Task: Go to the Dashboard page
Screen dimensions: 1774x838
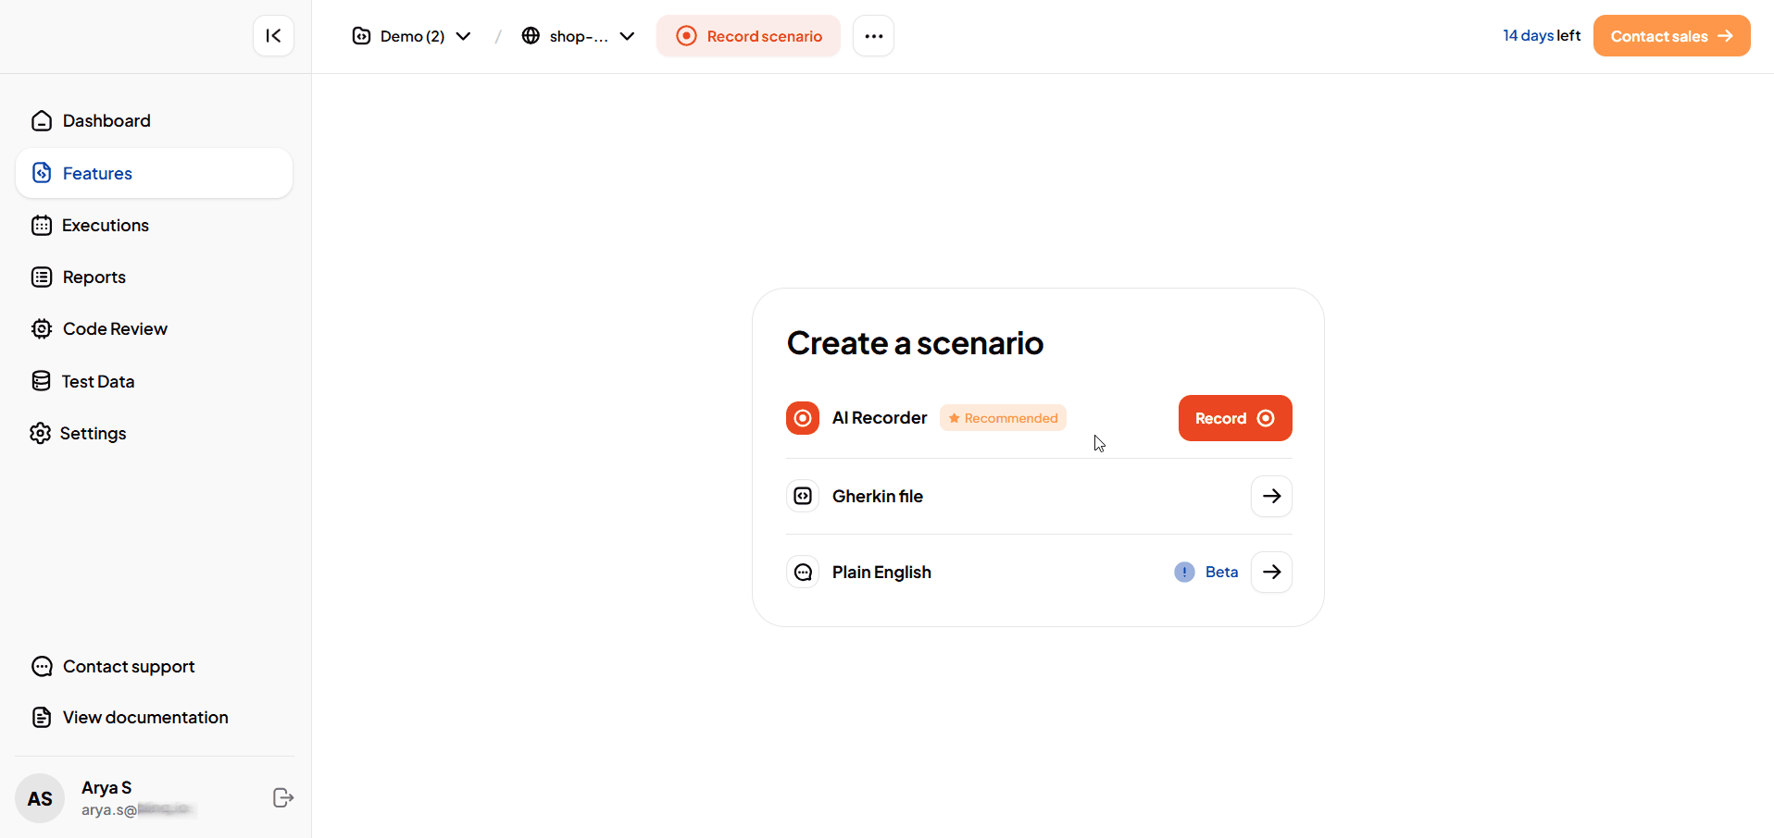Action: pyautogui.click(x=106, y=121)
